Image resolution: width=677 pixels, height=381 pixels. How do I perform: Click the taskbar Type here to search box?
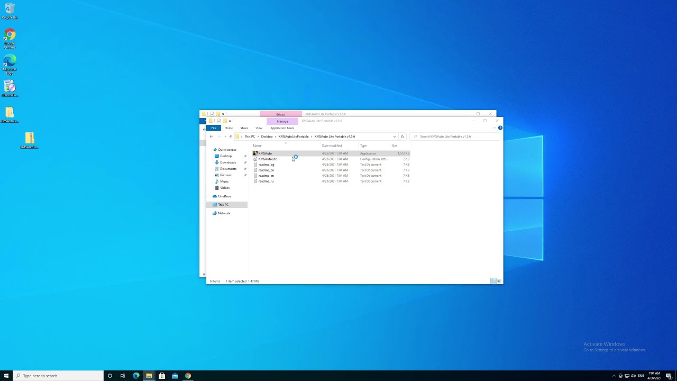(57, 376)
